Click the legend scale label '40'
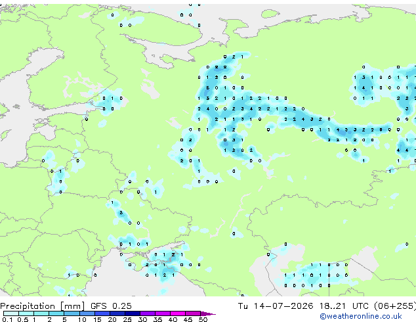The width and height of the screenshot is (416, 322). point(173,319)
